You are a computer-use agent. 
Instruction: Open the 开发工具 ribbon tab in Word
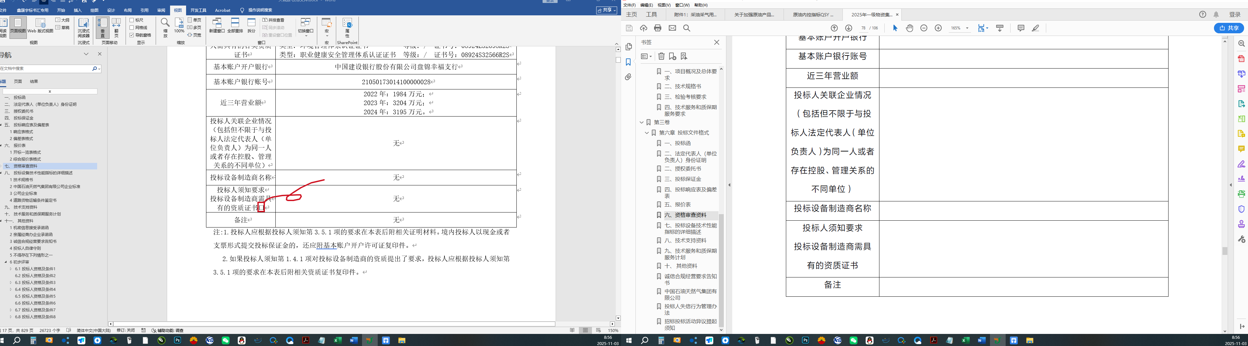[198, 10]
